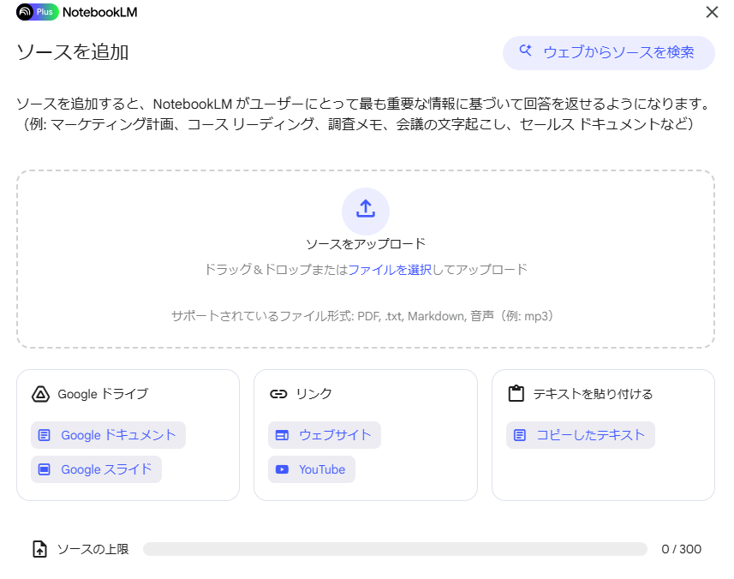Choose コピーしたテキスト option
This screenshot has width=734, height=579.
581,435
